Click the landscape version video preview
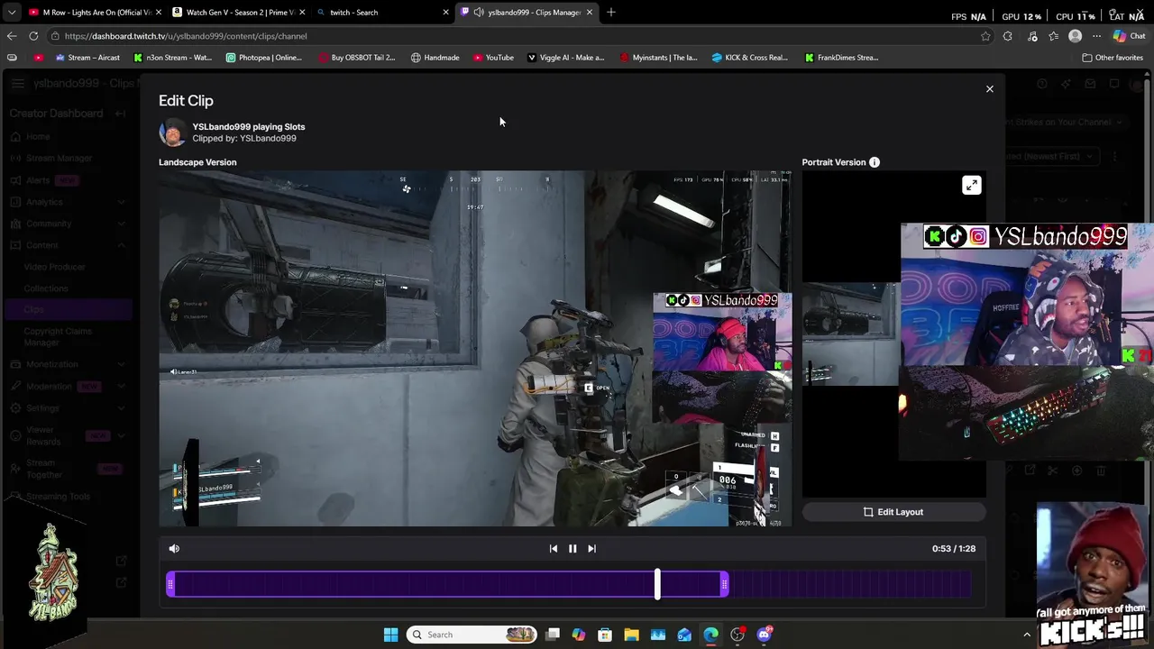 [x=475, y=349]
